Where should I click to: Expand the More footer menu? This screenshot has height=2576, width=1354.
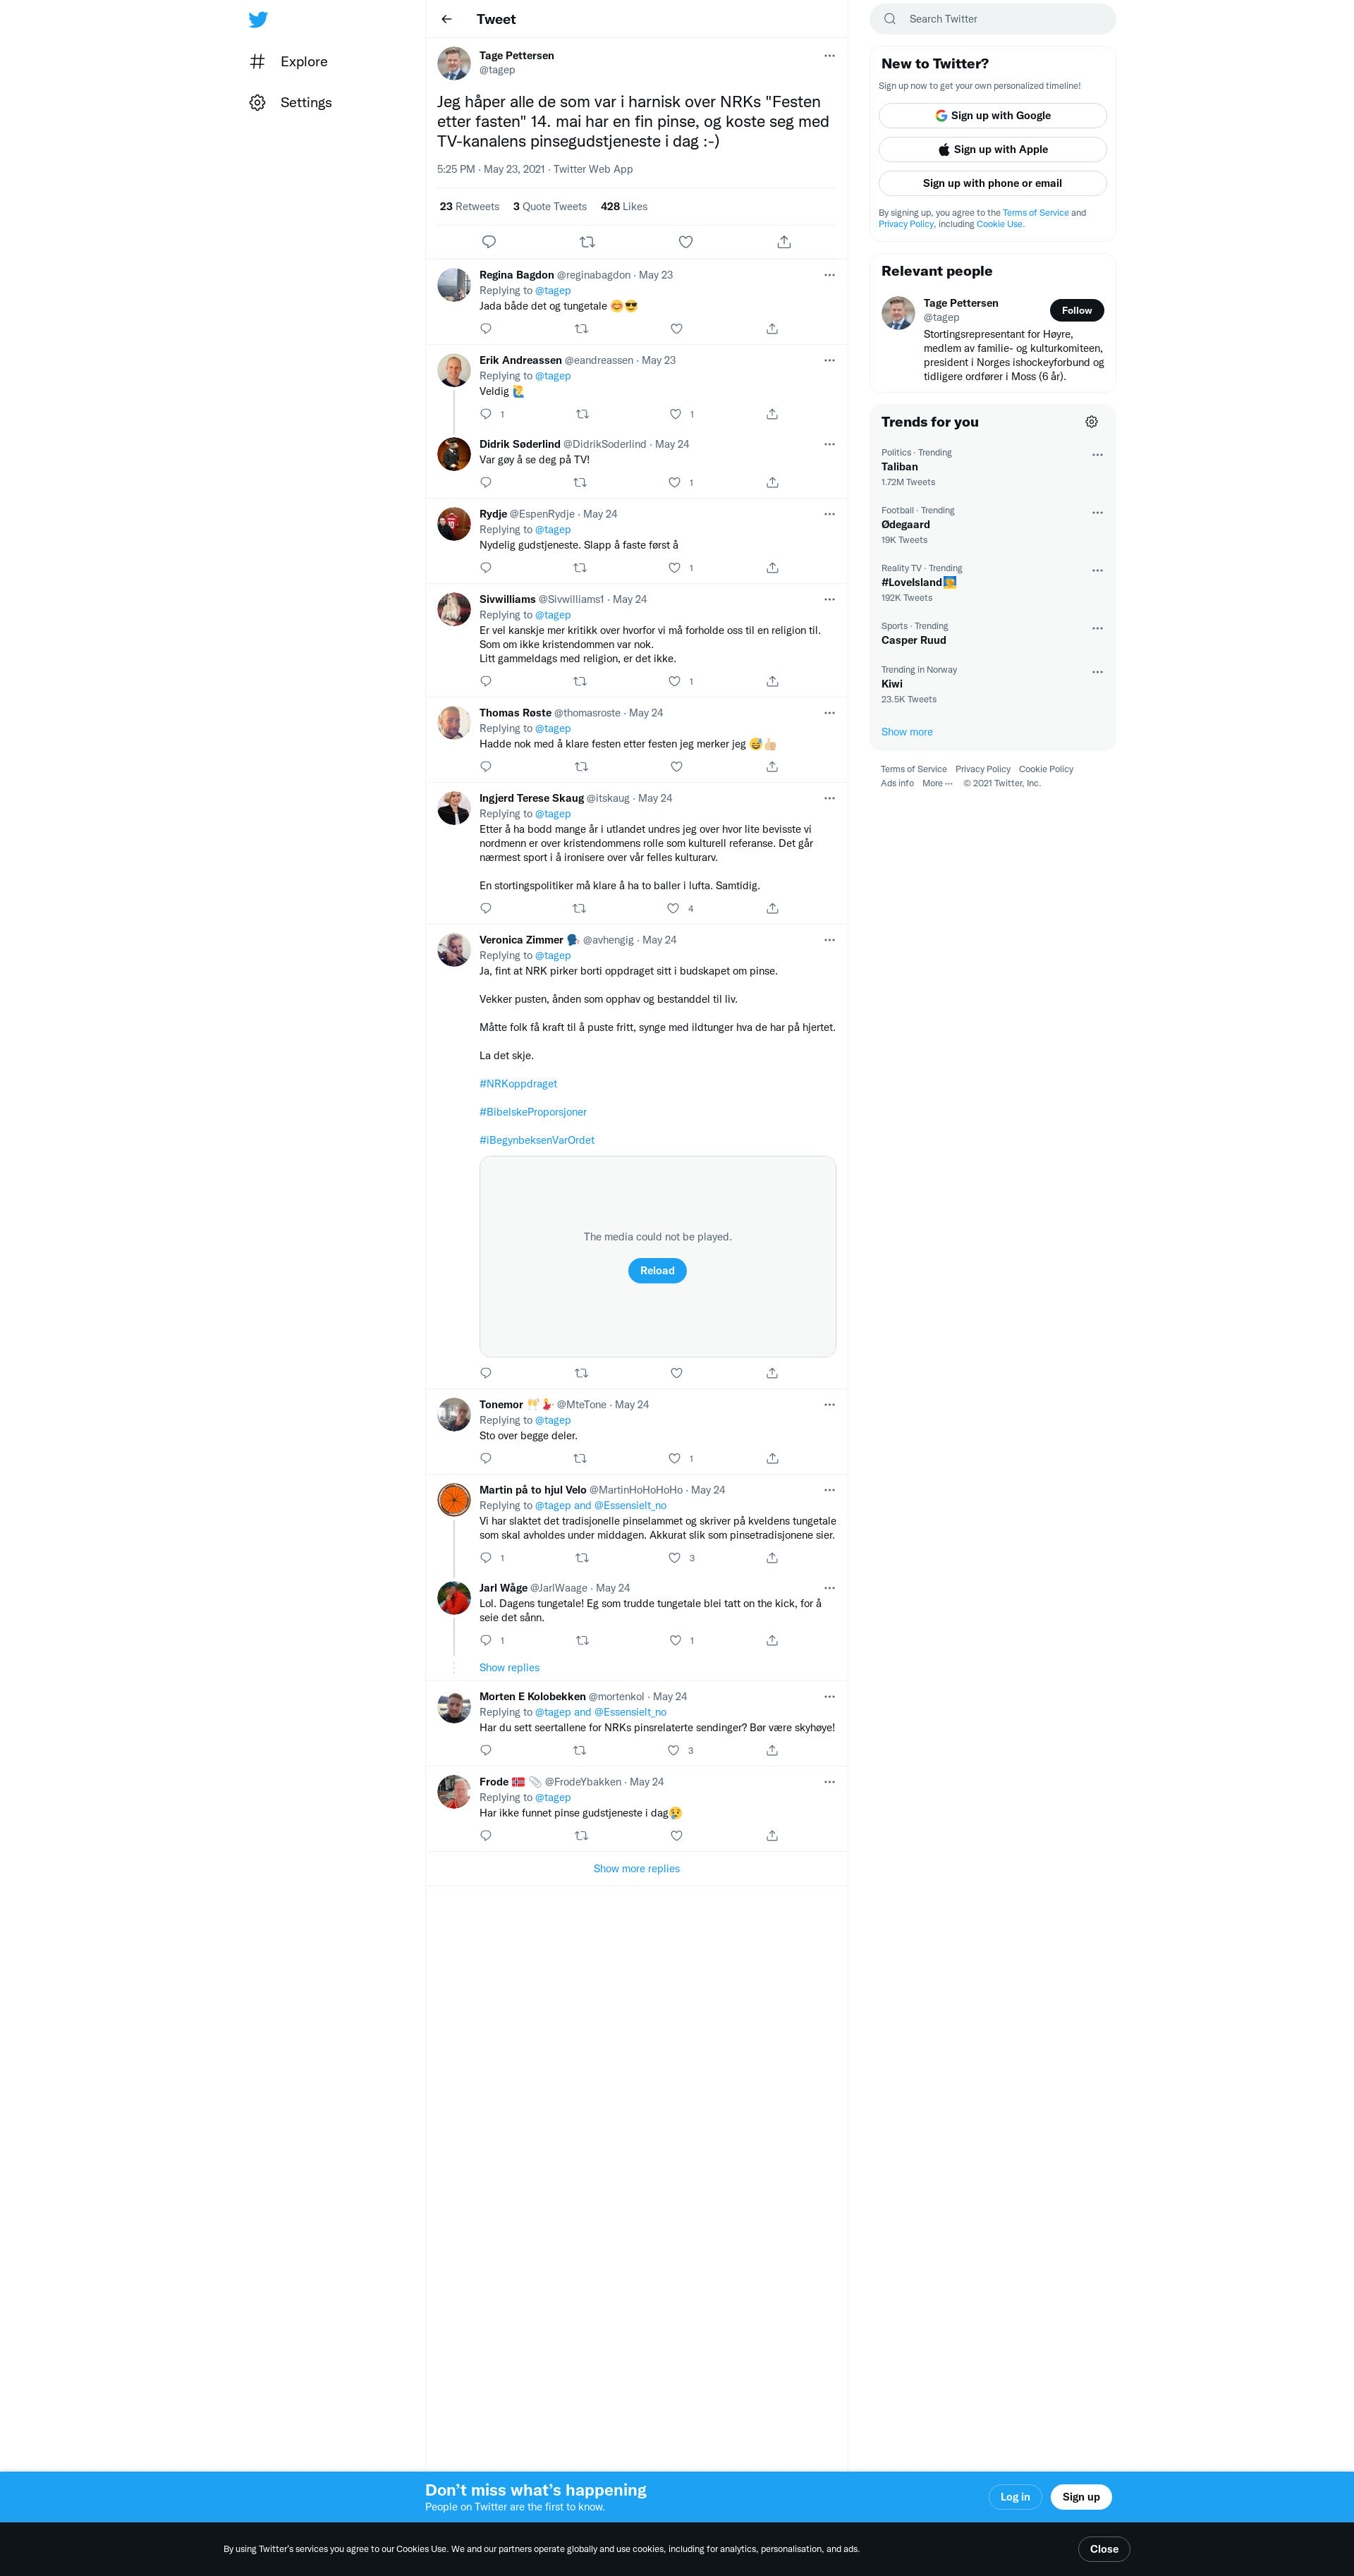coord(937,783)
